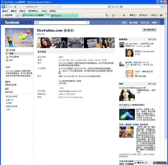
Task: Click the 訂閱 RSS link in sidebar
Action: [10, 100]
